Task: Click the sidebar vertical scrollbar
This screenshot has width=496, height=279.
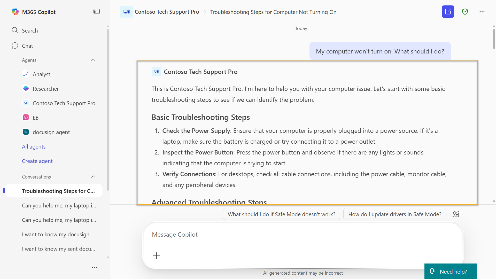Action: coord(108,110)
